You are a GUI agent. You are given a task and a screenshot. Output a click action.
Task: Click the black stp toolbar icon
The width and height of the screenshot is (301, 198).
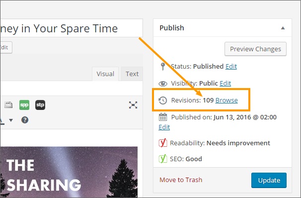click(40, 105)
